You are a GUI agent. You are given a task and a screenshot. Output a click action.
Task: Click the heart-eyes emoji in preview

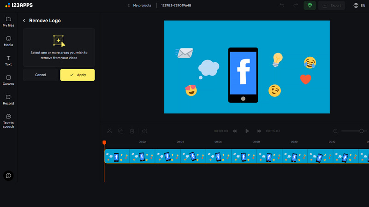point(191,90)
